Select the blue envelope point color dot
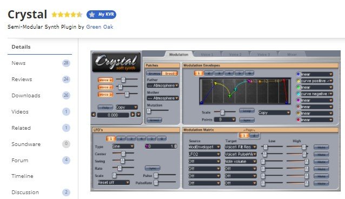This screenshot has height=199, width=345. click(298, 74)
